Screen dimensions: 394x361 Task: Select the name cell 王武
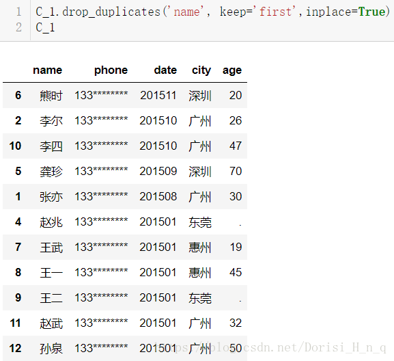click(x=51, y=248)
